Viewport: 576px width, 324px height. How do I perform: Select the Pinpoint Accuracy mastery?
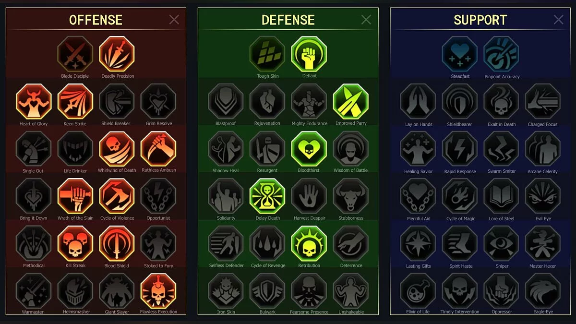tap(502, 54)
